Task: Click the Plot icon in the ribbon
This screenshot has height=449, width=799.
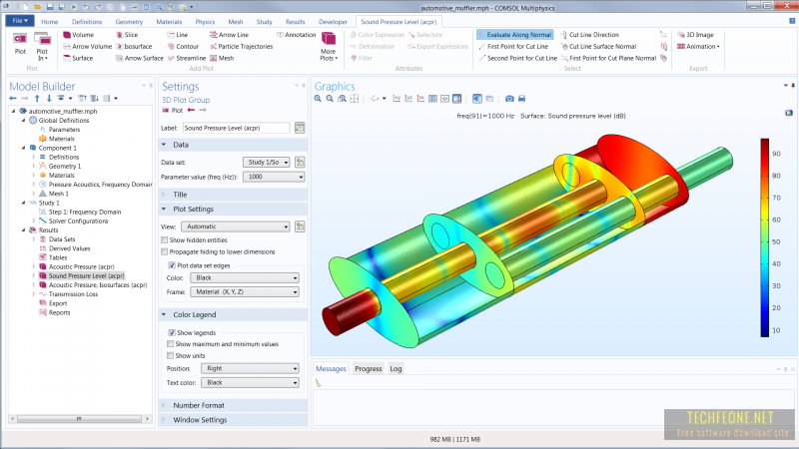Action: click(x=20, y=43)
